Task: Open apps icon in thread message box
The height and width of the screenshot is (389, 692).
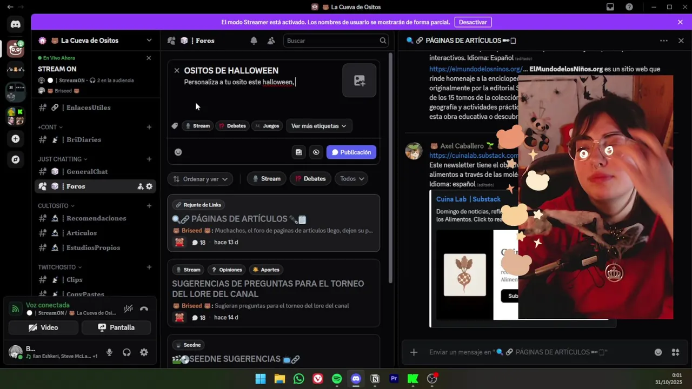Action: (x=675, y=352)
